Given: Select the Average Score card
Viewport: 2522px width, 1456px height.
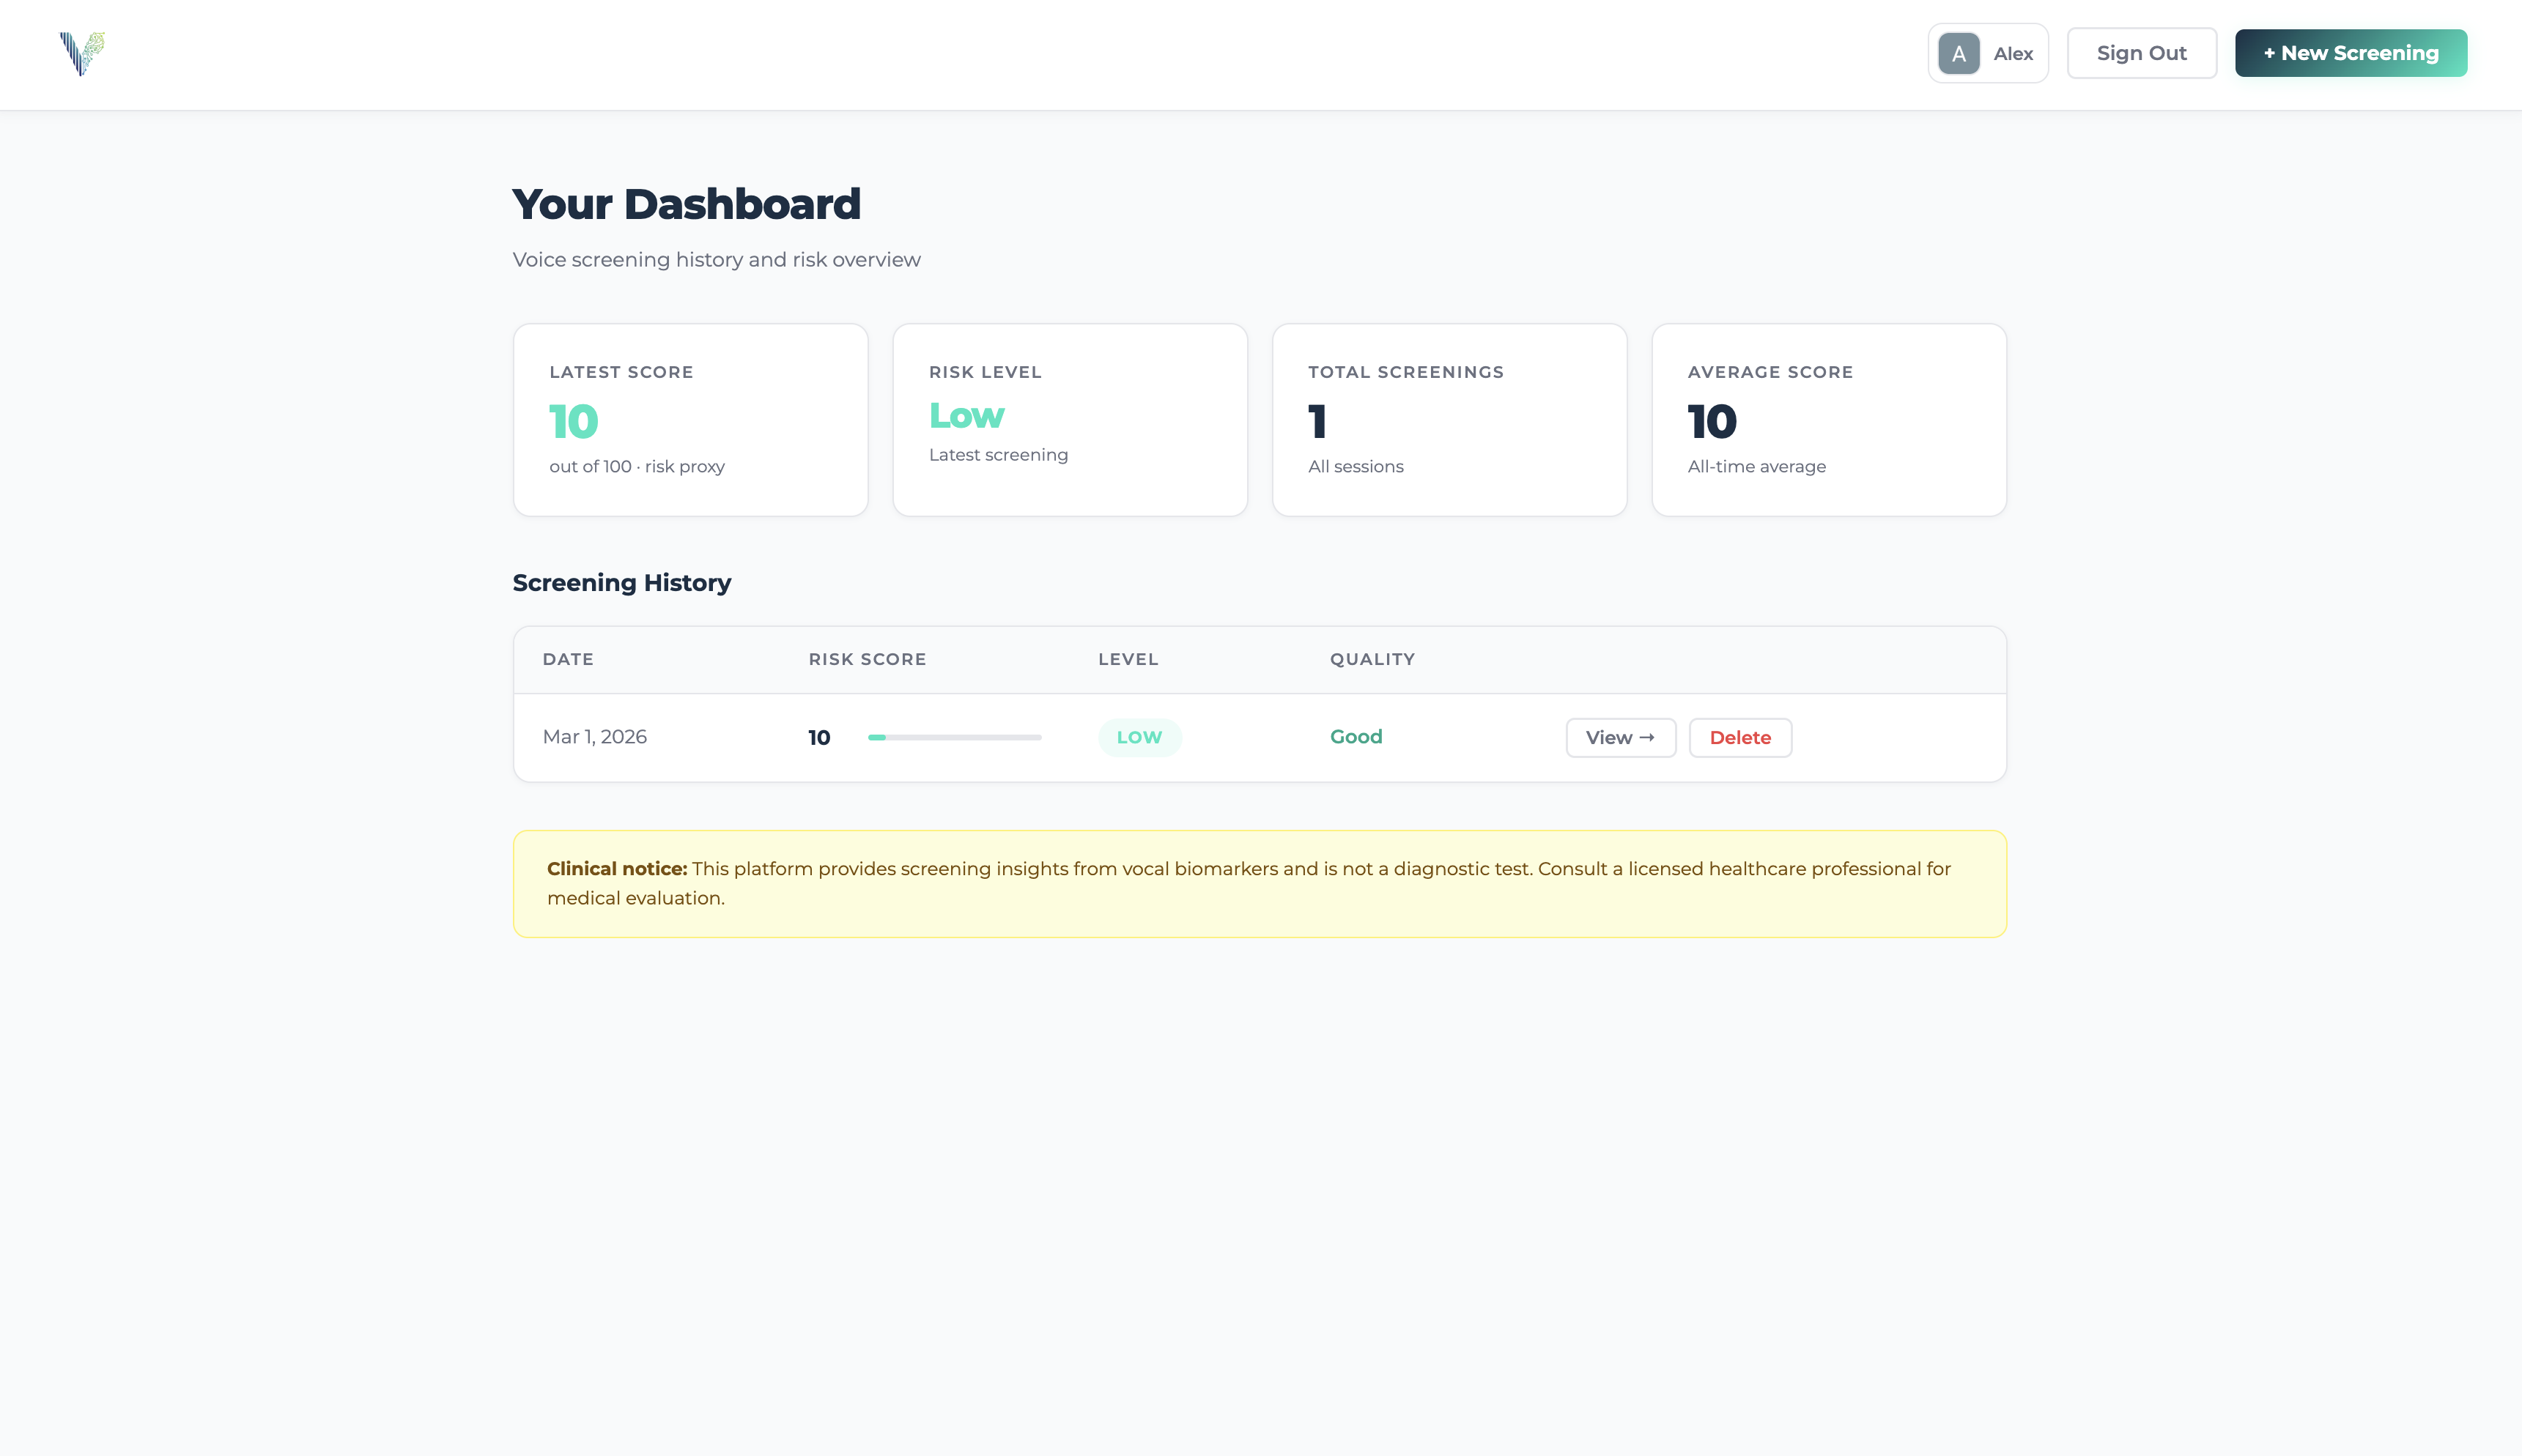Looking at the screenshot, I should (1827, 419).
